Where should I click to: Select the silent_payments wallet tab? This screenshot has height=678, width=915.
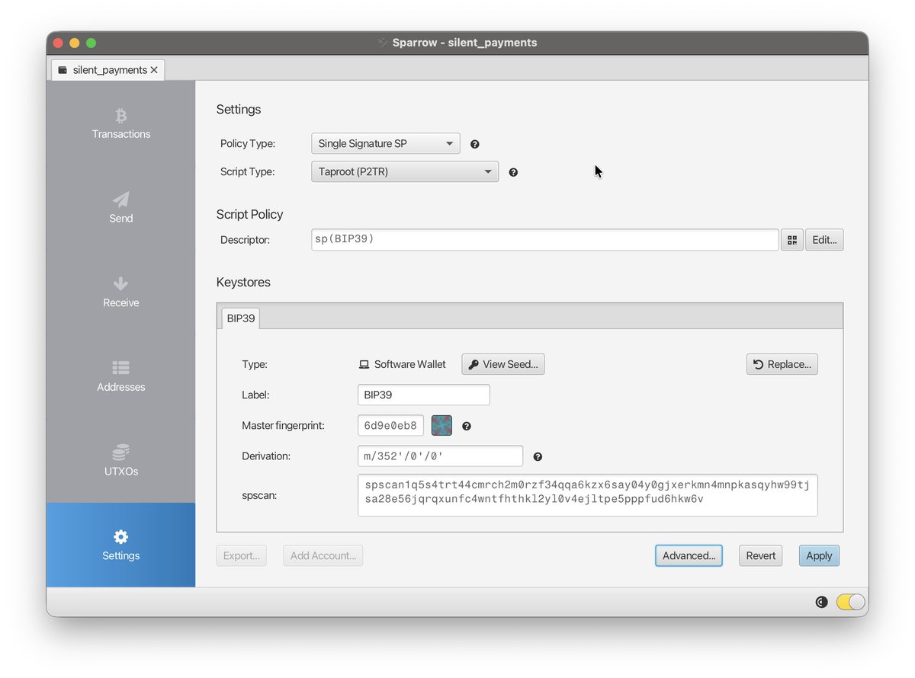tap(108, 70)
